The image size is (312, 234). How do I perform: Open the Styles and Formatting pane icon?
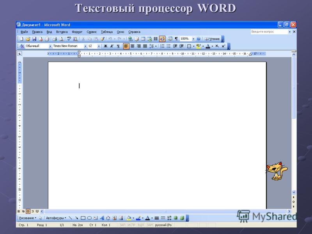pos(22,46)
